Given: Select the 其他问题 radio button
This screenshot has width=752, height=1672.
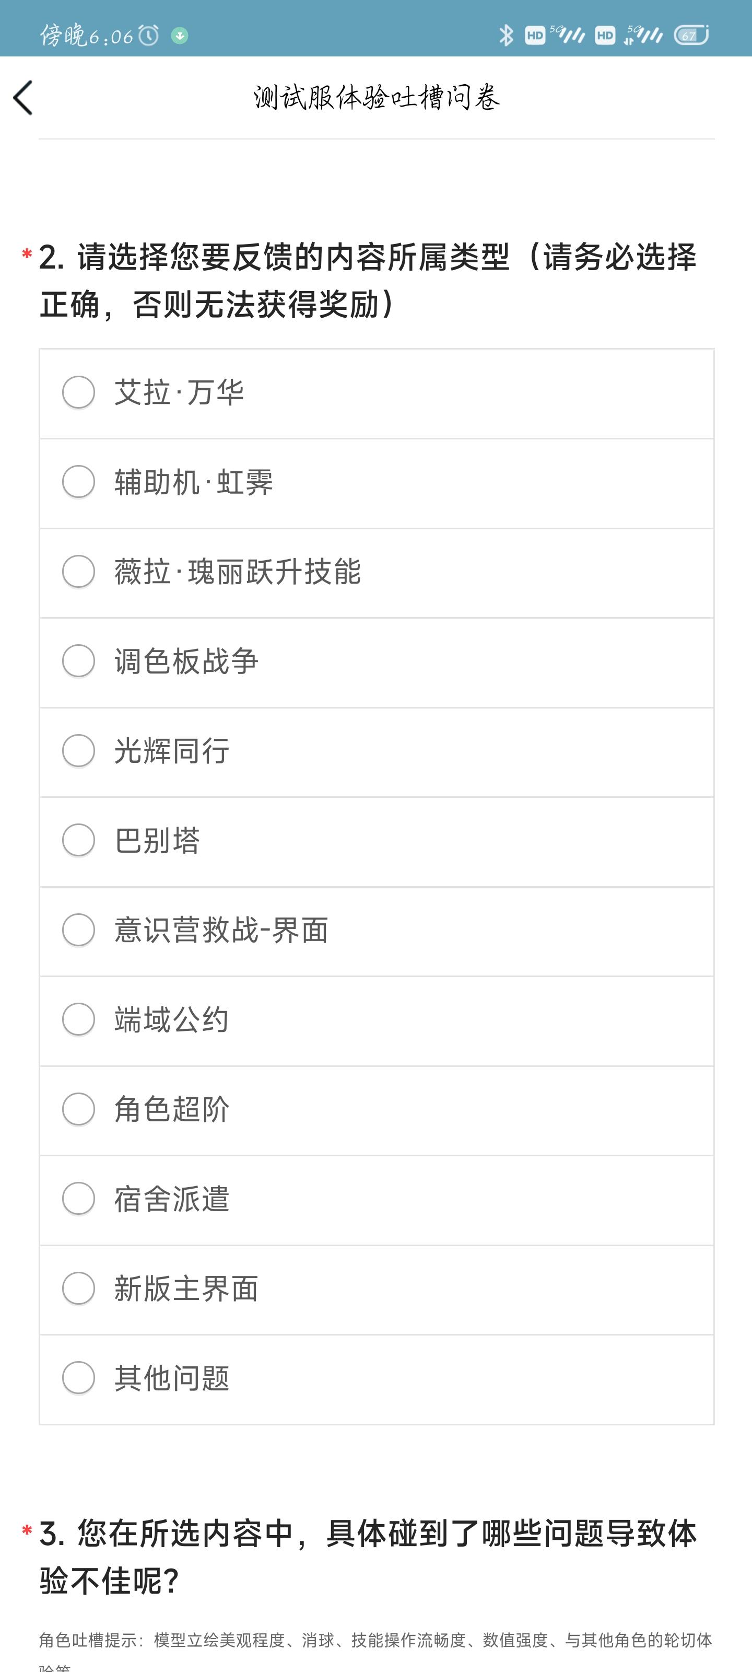Looking at the screenshot, I should 377,1379.
